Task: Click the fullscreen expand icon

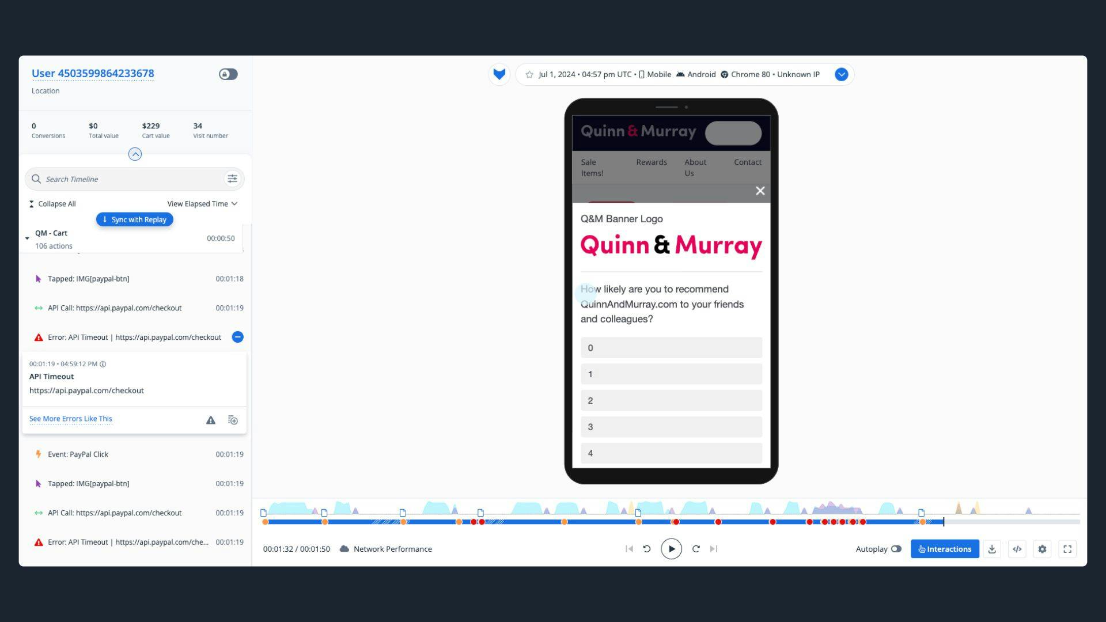Action: [1067, 548]
